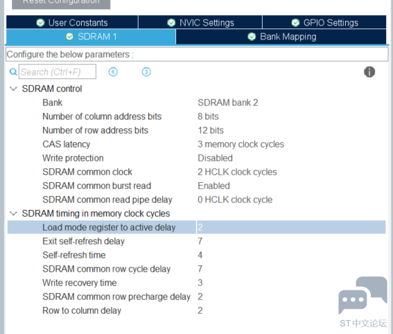Go to previous search result arrow
The image size is (393, 334).
click(x=113, y=72)
